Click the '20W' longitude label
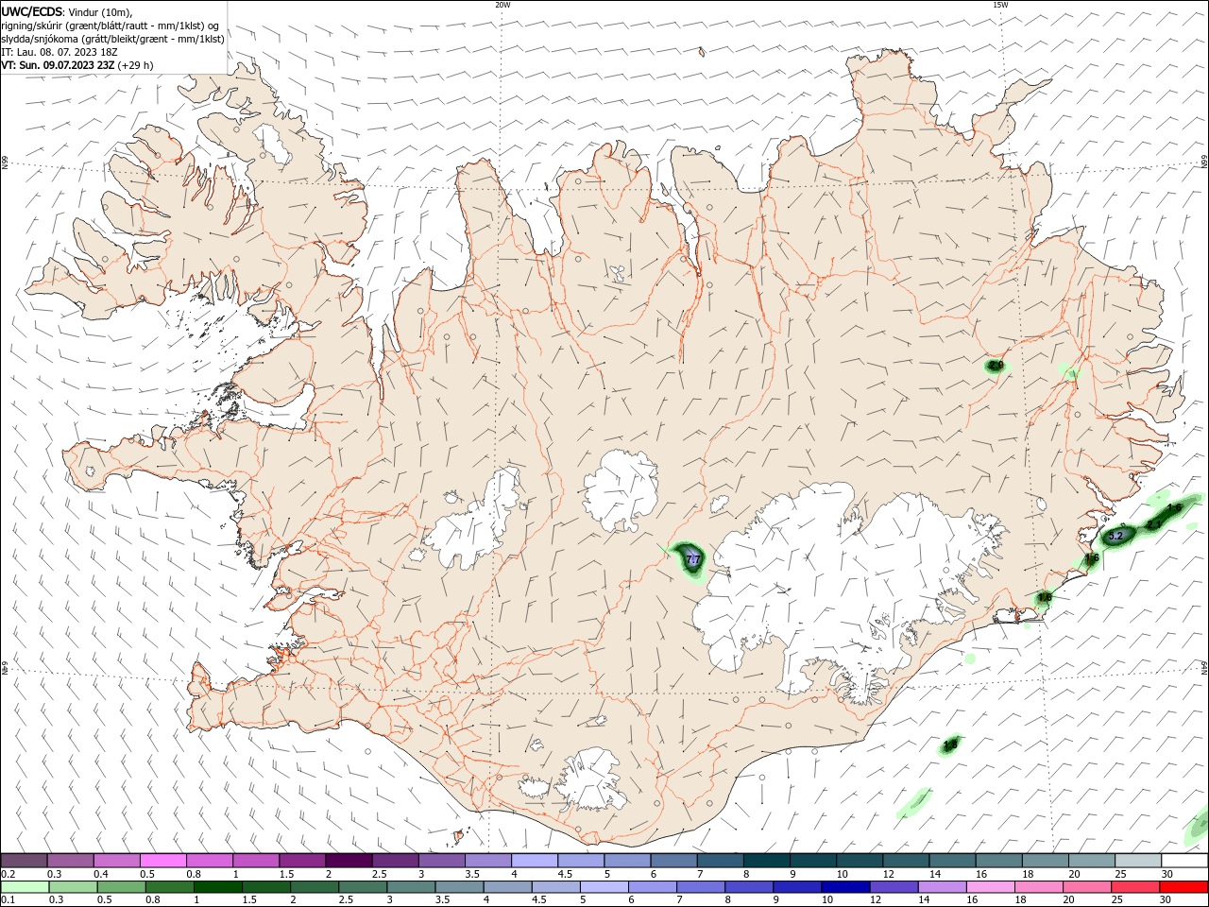Screen dimensions: 1209x907 point(502,5)
